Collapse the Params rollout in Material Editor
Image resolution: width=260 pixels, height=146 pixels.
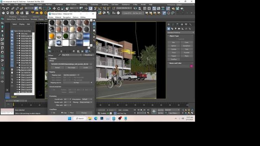(53, 58)
